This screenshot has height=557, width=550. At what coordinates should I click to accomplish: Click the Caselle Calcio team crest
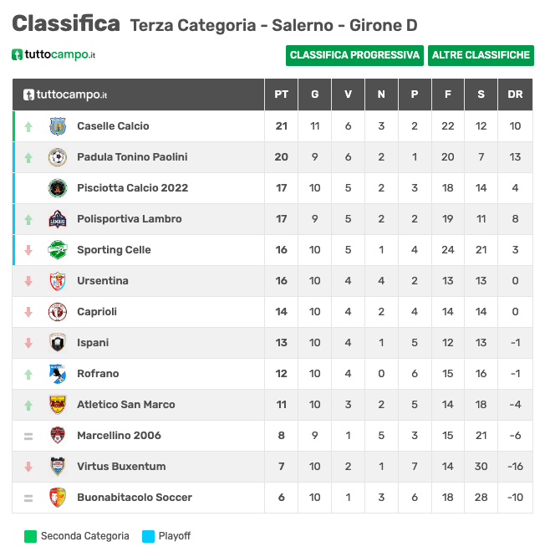(58, 126)
